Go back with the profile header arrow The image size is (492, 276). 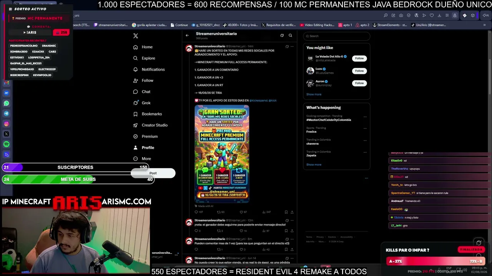point(187,35)
